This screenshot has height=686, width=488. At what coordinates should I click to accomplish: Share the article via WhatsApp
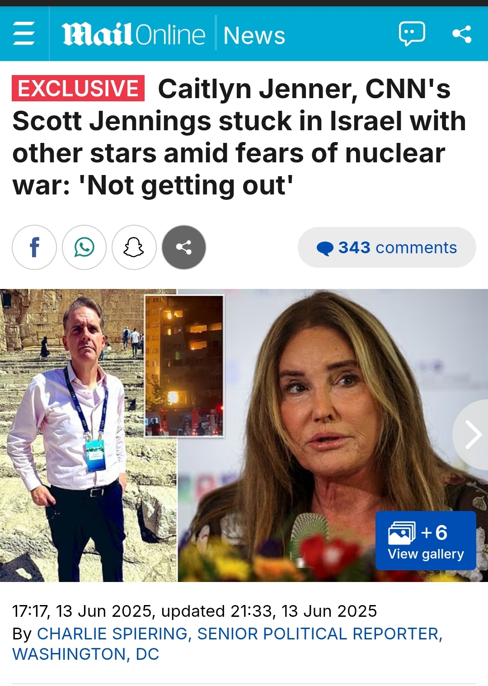(x=84, y=247)
